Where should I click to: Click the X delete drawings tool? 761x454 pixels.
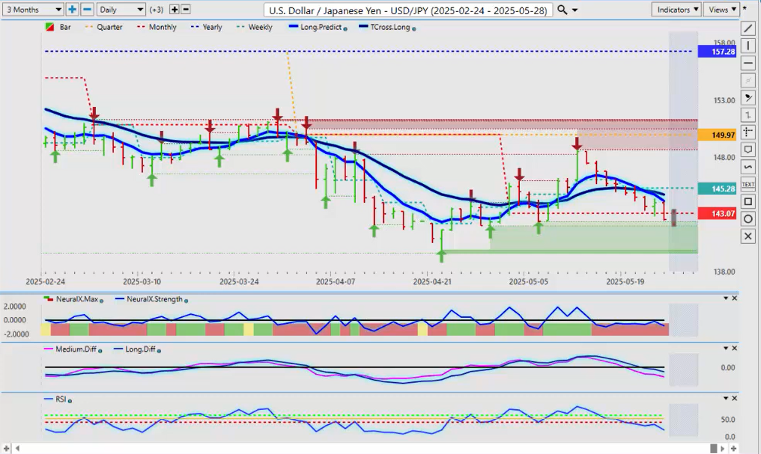(748, 236)
